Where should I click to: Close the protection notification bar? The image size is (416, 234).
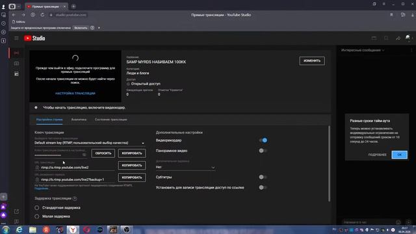(x=99, y=27)
